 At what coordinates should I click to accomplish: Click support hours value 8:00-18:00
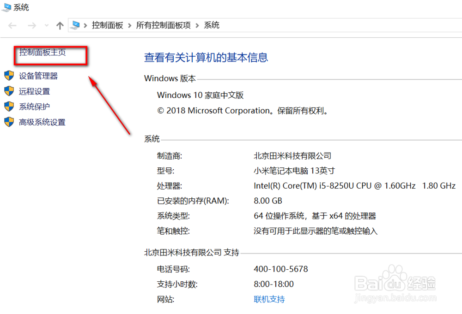(274, 284)
